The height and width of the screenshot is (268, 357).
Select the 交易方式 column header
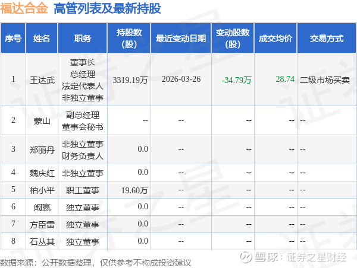point(327,38)
